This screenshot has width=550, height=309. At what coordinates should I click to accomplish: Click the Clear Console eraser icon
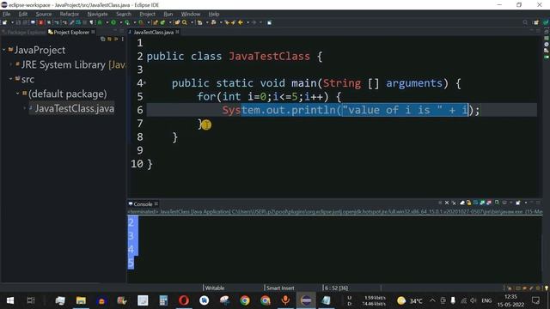[x=462, y=203]
